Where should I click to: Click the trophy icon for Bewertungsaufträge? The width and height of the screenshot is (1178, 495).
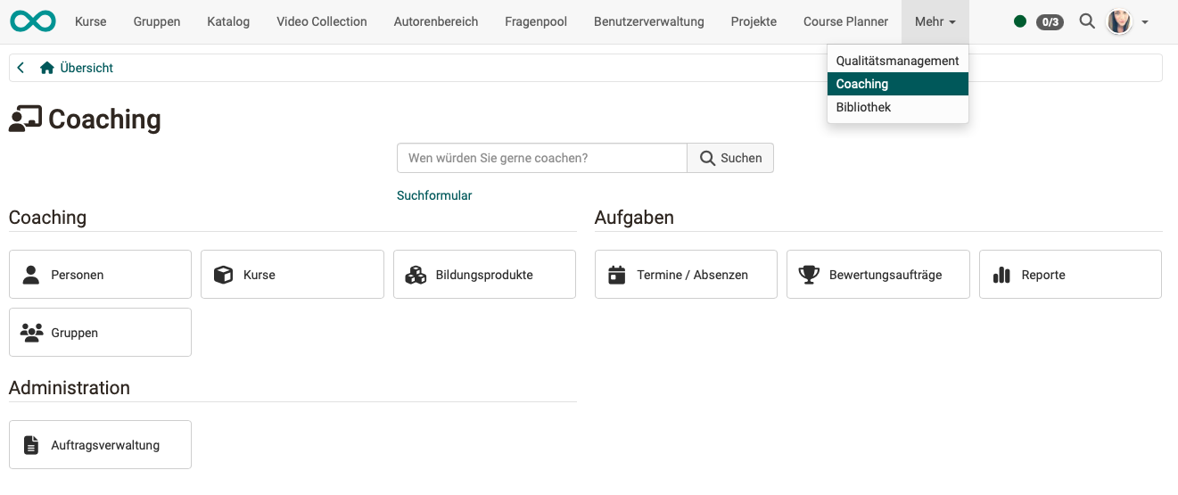[809, 275]
